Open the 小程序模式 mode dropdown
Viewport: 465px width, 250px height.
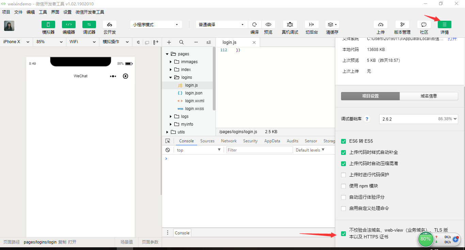click(x=156, y=24)
